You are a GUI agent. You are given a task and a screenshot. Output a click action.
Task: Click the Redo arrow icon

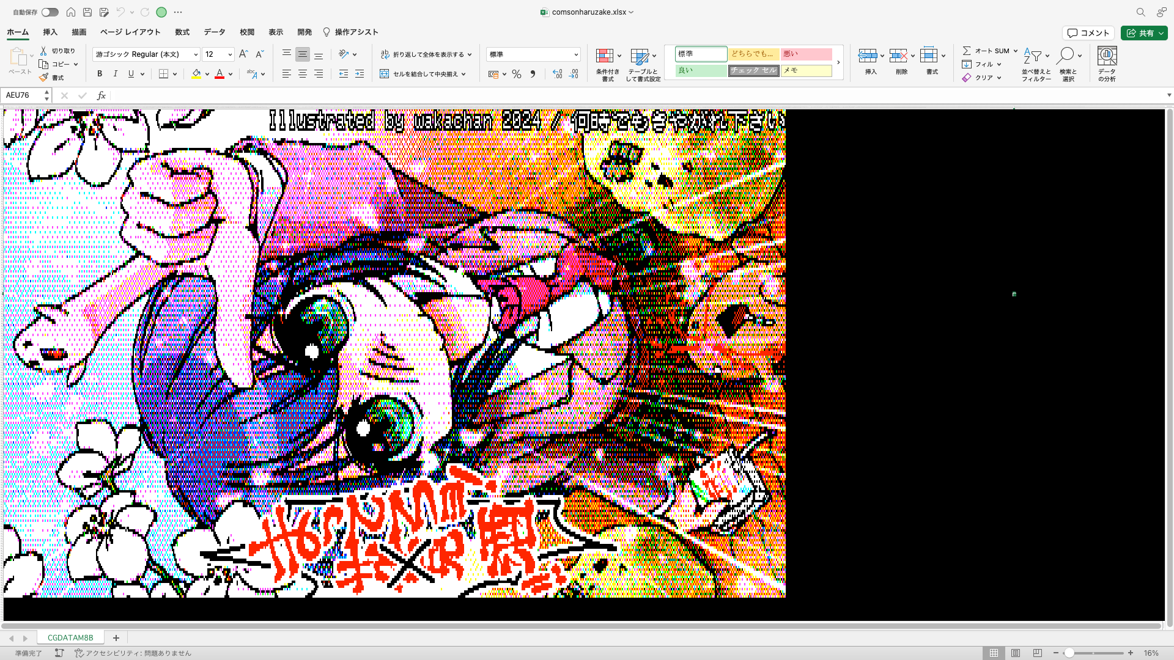145,12
